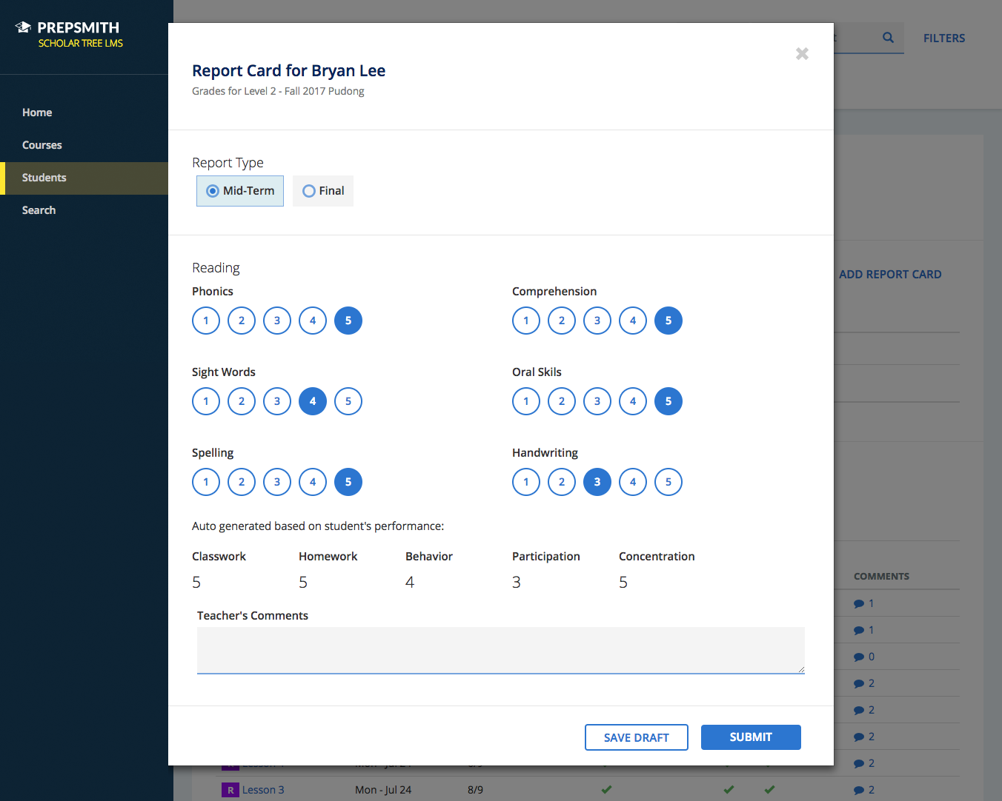Rate Phonics as 1
This screenshot has height=801, width=1002.
206,321
